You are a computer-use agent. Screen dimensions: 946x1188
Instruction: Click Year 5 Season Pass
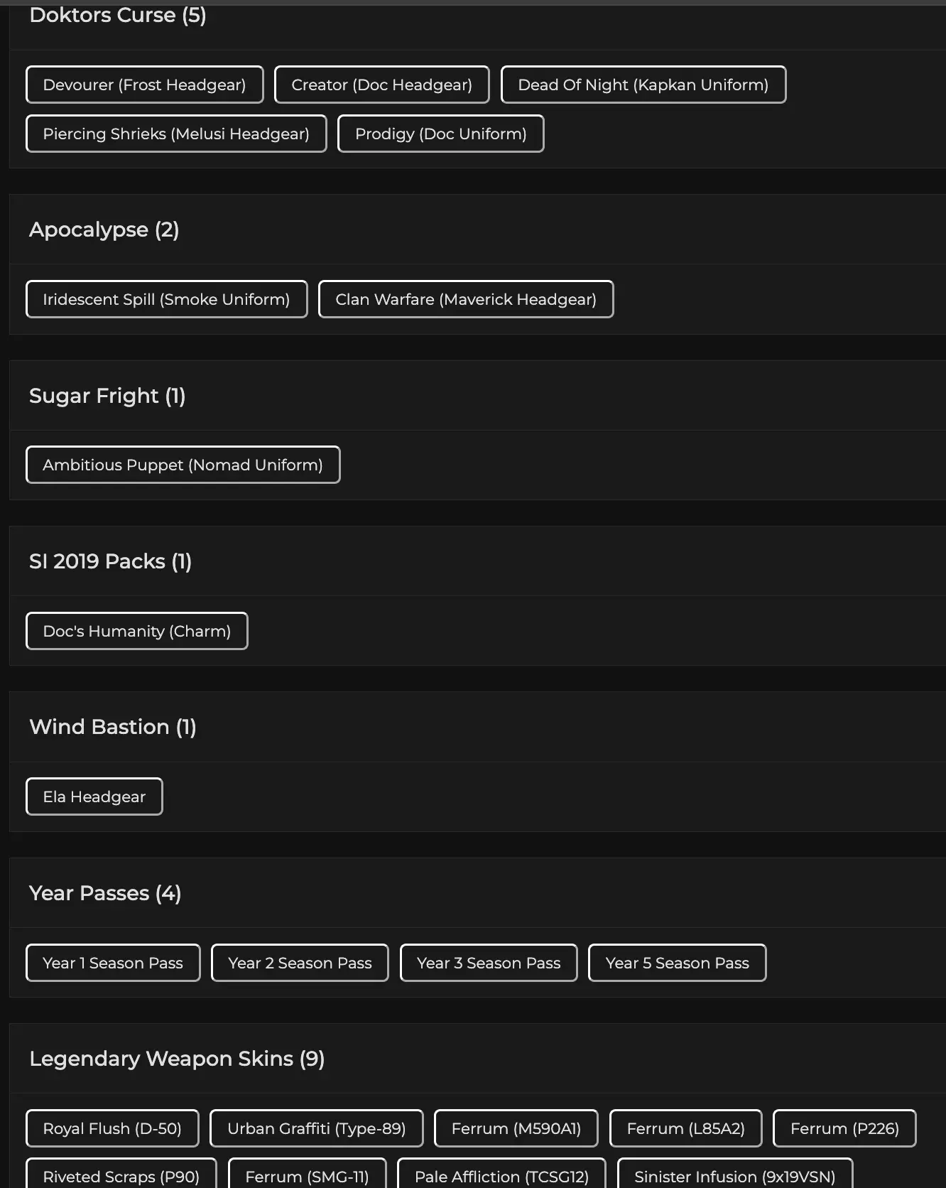point(677,963)
